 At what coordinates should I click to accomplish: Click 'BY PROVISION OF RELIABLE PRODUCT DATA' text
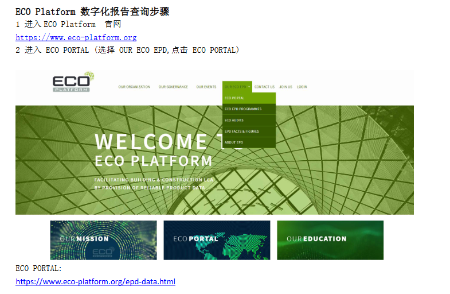coord(150,188)
